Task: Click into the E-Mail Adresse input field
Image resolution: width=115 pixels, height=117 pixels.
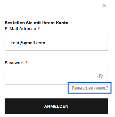Action: coord(56,43)
